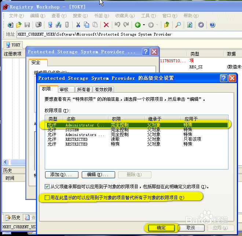The height and width of the screenshot is (236, 242).
Task: Open the 编辑(E) menu
Action: click(38, 16)
